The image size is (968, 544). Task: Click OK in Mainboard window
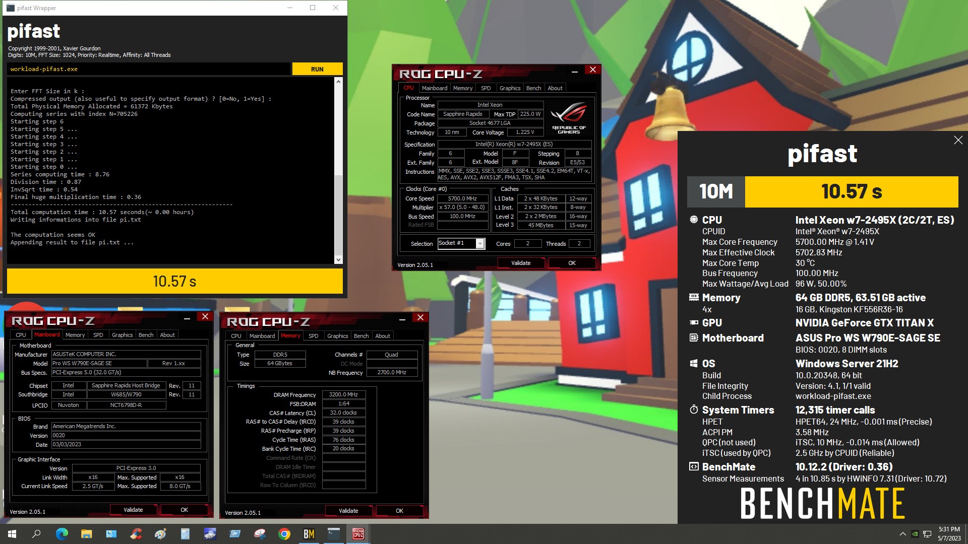[x=184, y=510]
